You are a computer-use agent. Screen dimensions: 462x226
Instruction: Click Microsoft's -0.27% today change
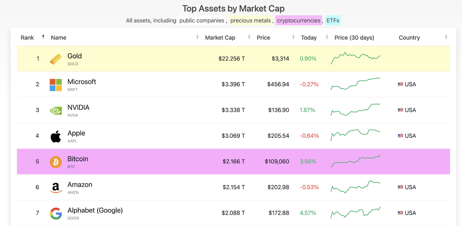pyautogui.click(x=309, y=84)
